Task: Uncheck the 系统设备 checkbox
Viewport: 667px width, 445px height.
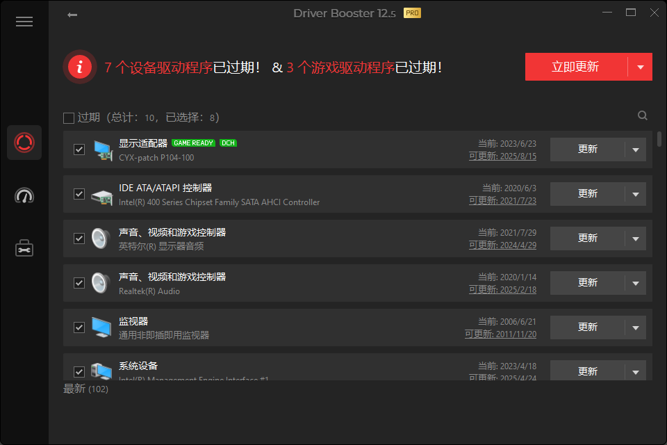Action: pyautogui.click(x=79, y=372)
